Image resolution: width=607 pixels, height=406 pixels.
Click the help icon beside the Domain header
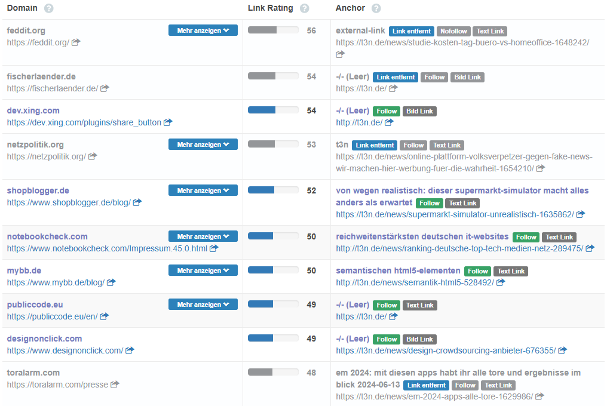[x=49, y=8]
